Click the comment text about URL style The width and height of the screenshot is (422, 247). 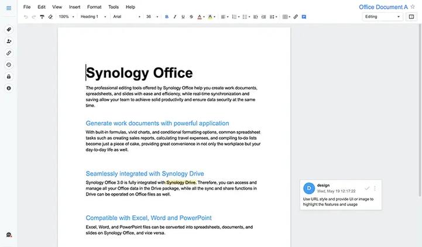click(x=338, y=202)
